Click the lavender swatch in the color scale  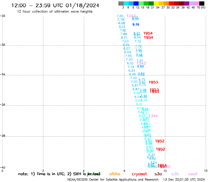(191, 3)
